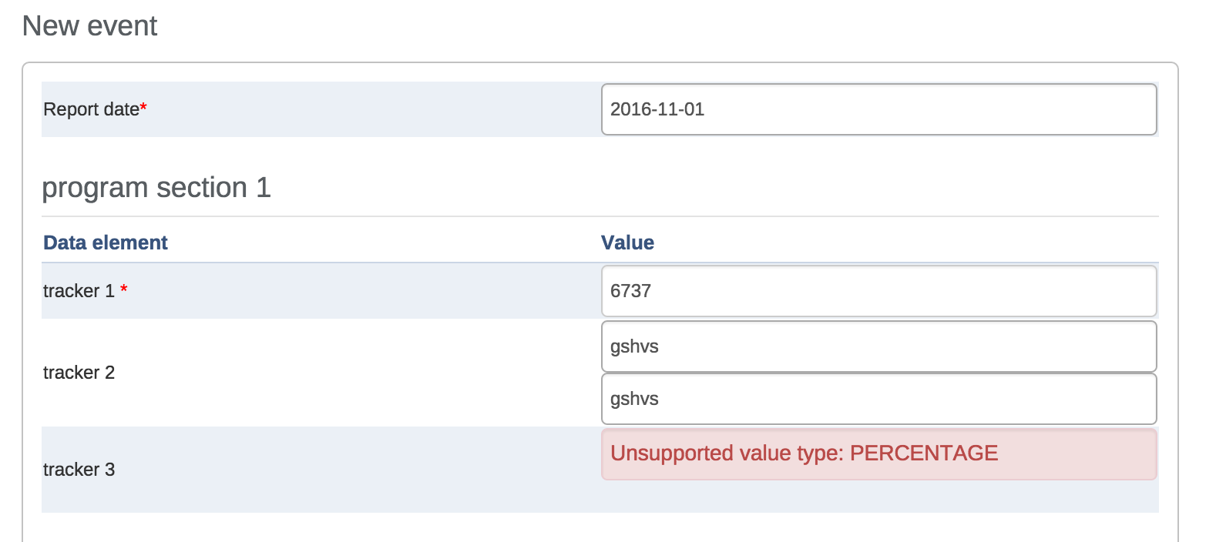The height and width of the screenshot is (542, 1216).
Task: Click the program section 1 heading
Action: pos(156,188)
